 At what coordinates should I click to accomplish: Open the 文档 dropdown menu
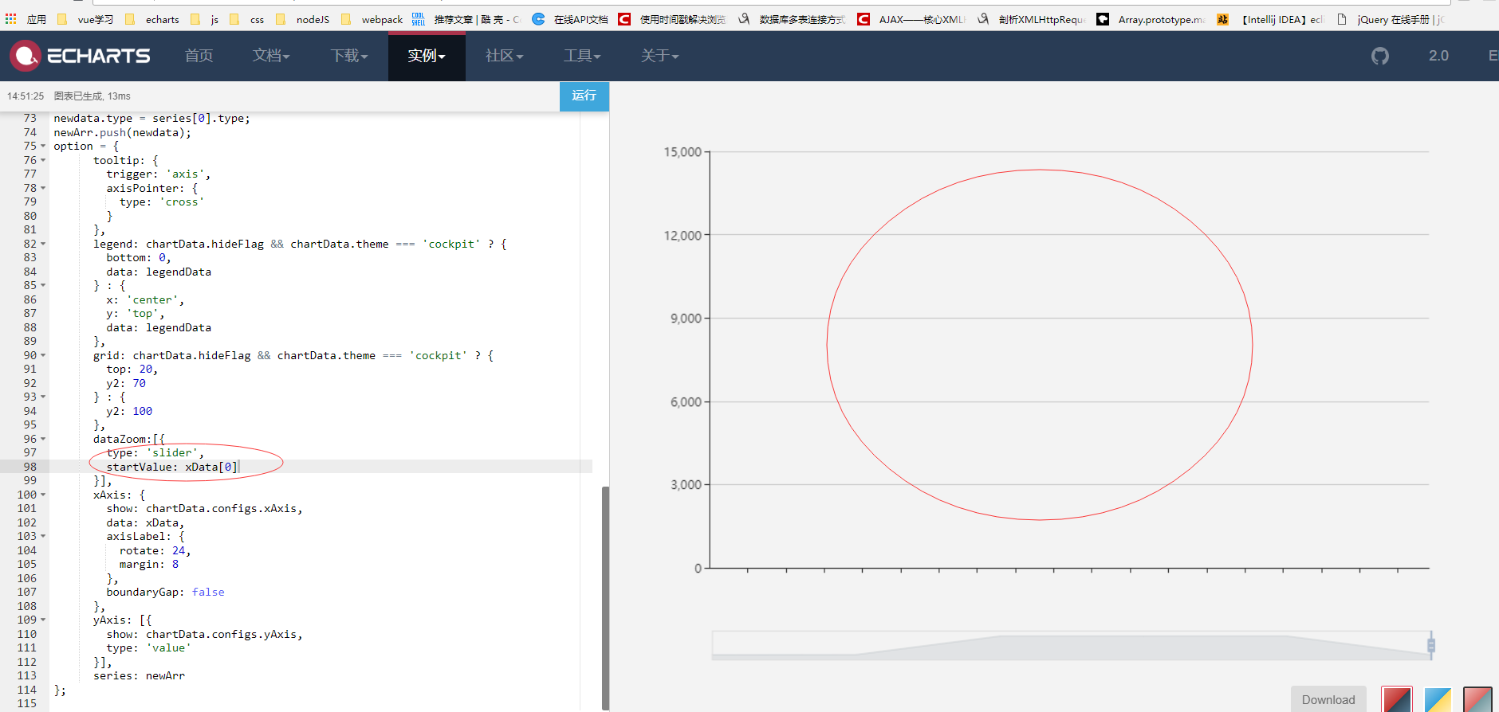[x=271, y=56]
